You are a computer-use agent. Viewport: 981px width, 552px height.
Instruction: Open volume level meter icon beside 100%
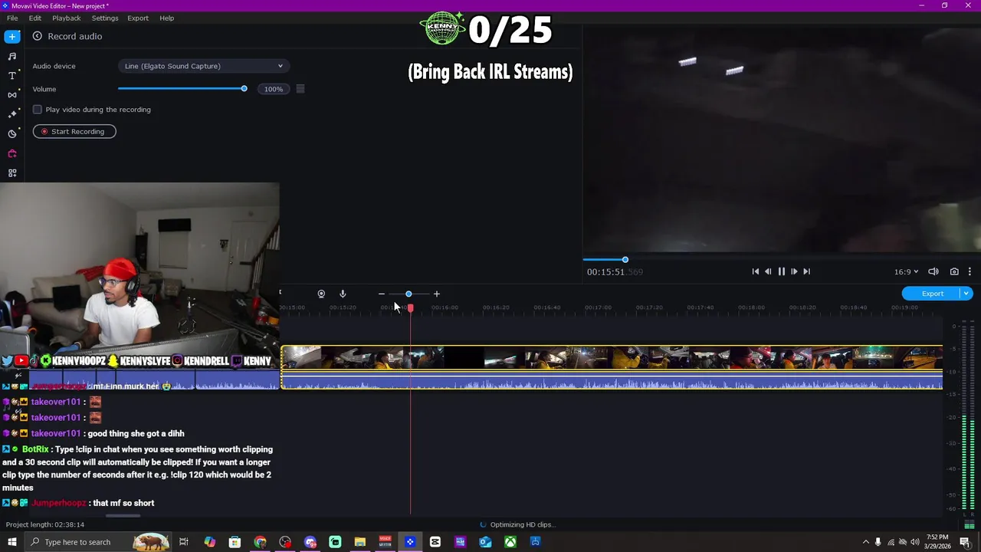[x=300, y=89]
